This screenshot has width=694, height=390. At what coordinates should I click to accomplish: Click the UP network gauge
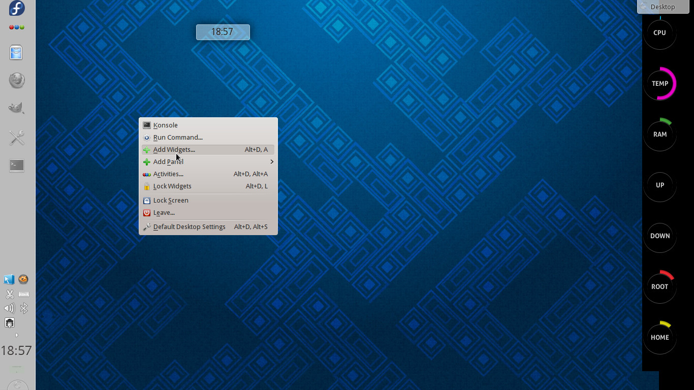659,185
